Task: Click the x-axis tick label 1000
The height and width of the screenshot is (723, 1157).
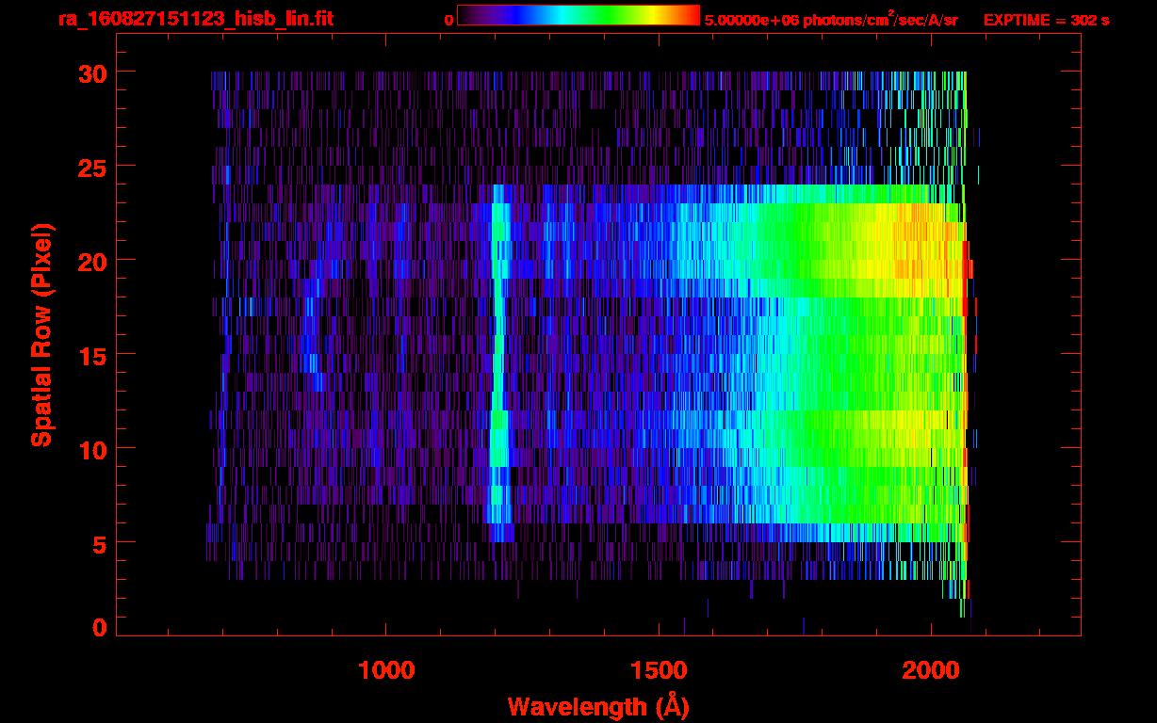Action: (x=386, y=670)
